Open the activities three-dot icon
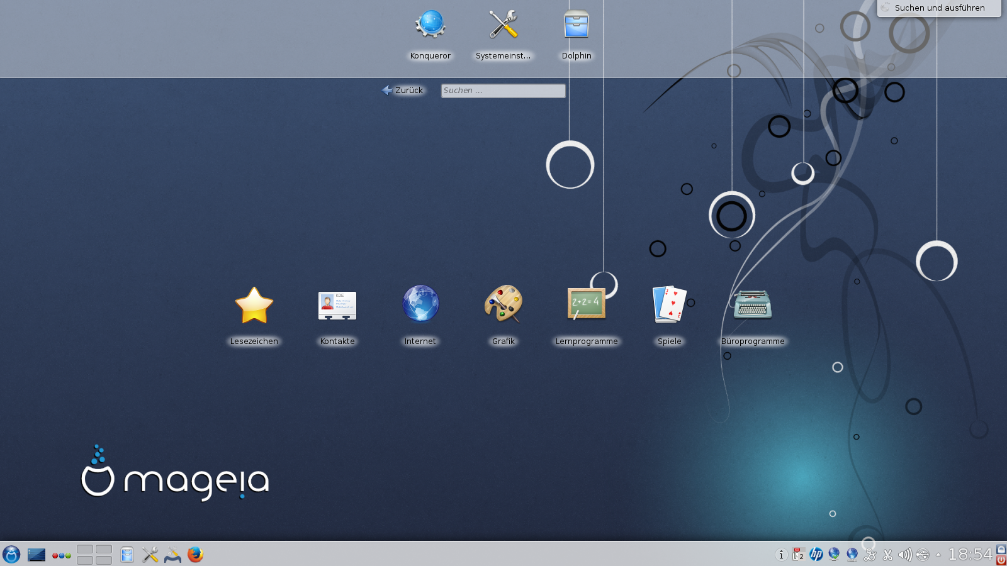1007x566 pixels. (x=61, y=555)
